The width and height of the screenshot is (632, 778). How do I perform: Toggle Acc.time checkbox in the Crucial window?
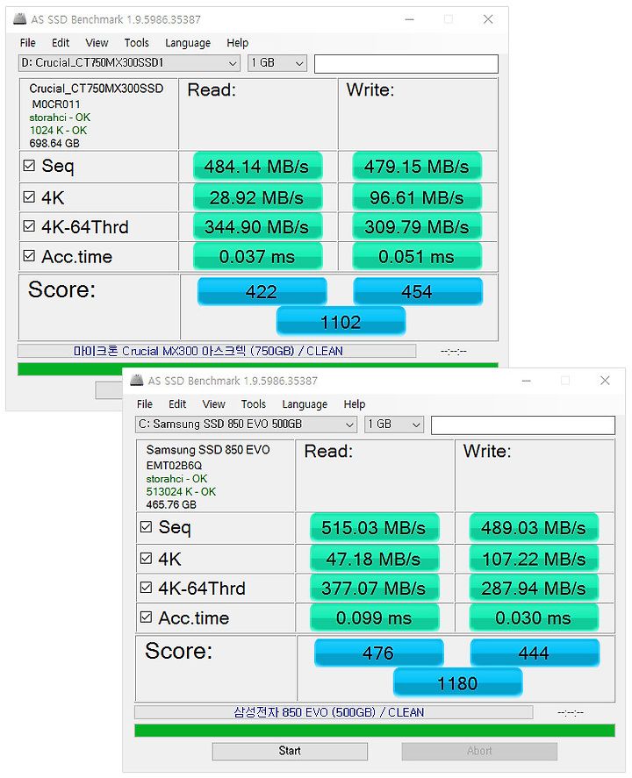29,256
